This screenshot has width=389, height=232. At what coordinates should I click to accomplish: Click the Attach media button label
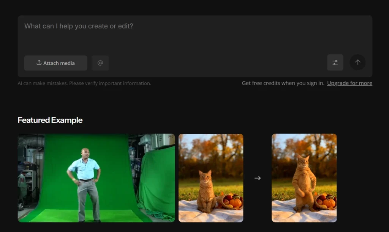coord(59,63)
